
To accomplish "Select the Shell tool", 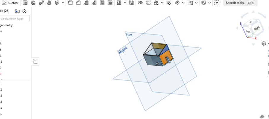I will coord(102,3).
